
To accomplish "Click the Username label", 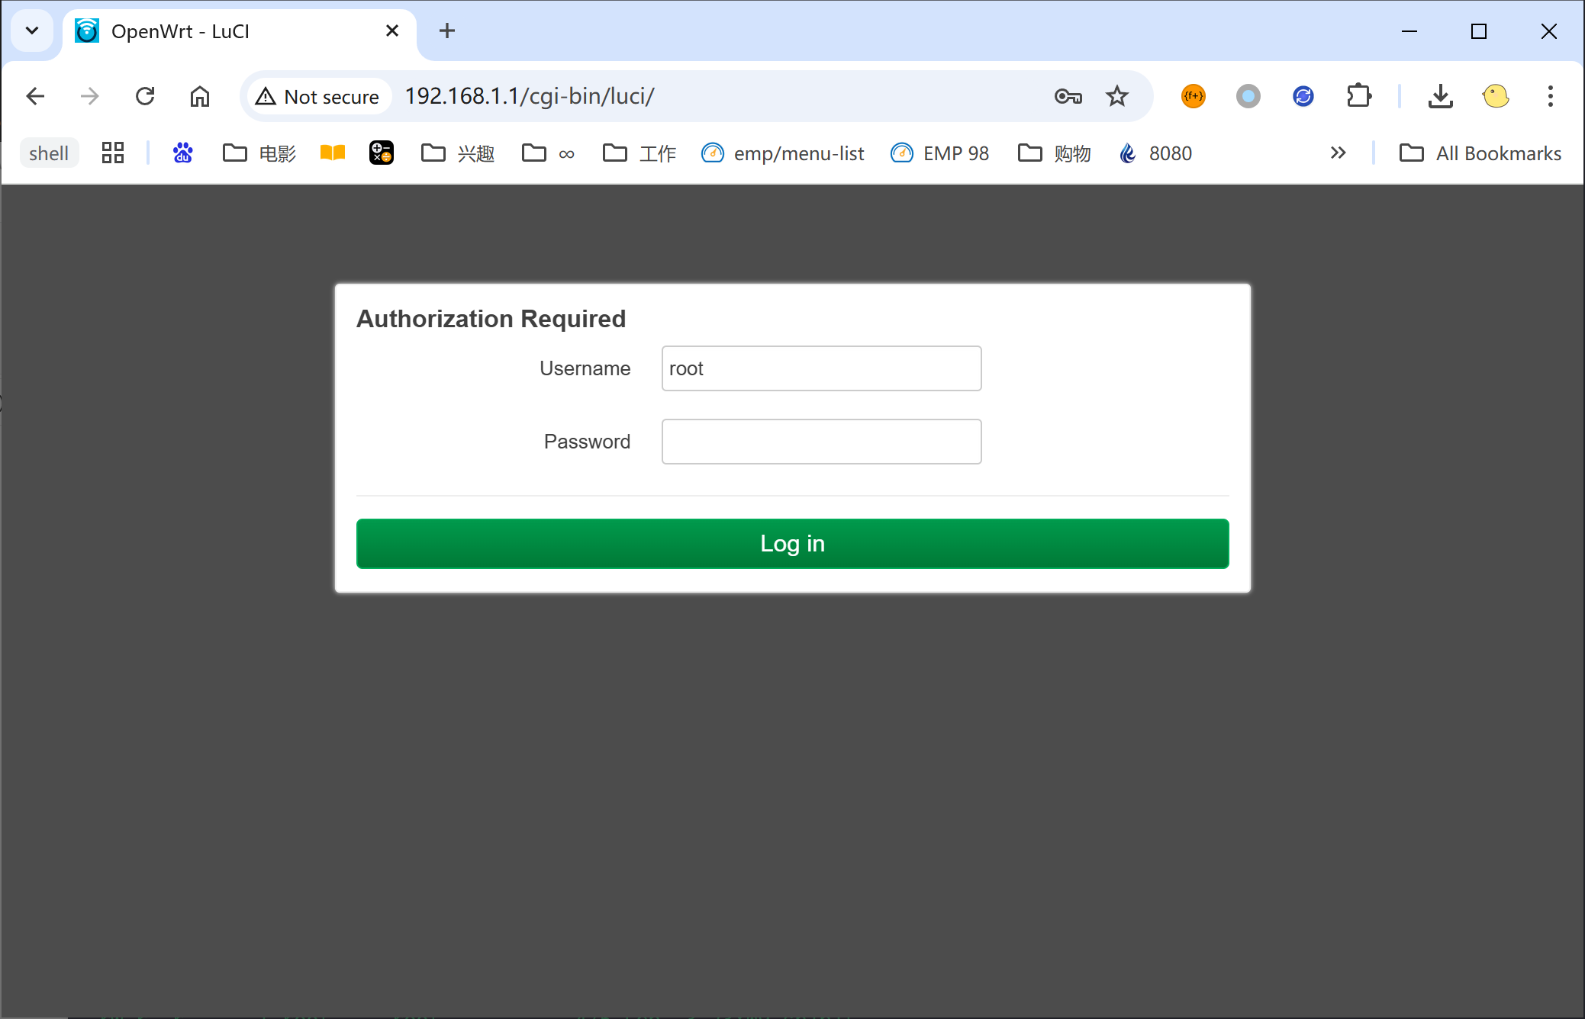I will [x=585, y=368].
